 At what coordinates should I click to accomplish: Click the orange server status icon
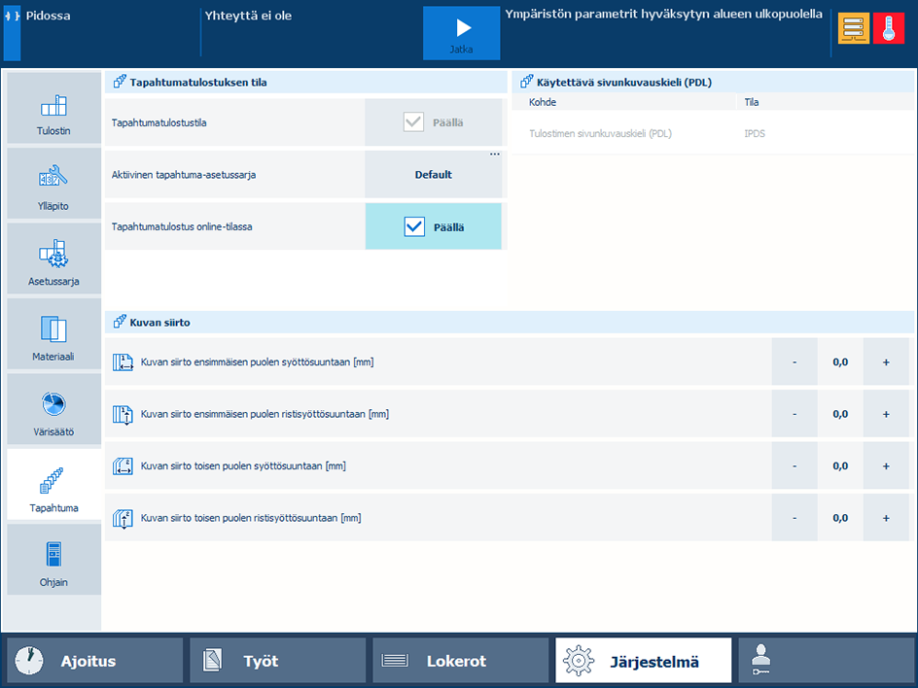tap(855, 29)
